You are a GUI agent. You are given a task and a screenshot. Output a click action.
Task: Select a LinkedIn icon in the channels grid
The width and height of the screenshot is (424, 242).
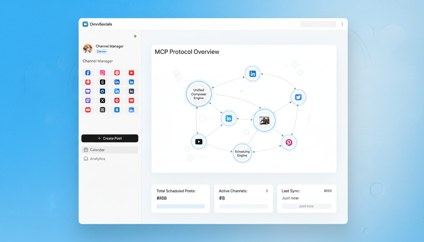pos(117,82)
